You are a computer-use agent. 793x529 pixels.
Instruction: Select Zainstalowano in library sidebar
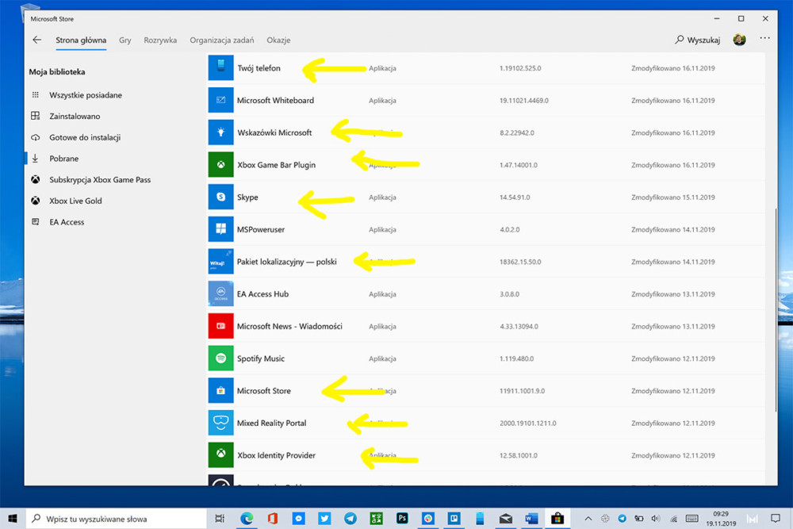[75, 117]
